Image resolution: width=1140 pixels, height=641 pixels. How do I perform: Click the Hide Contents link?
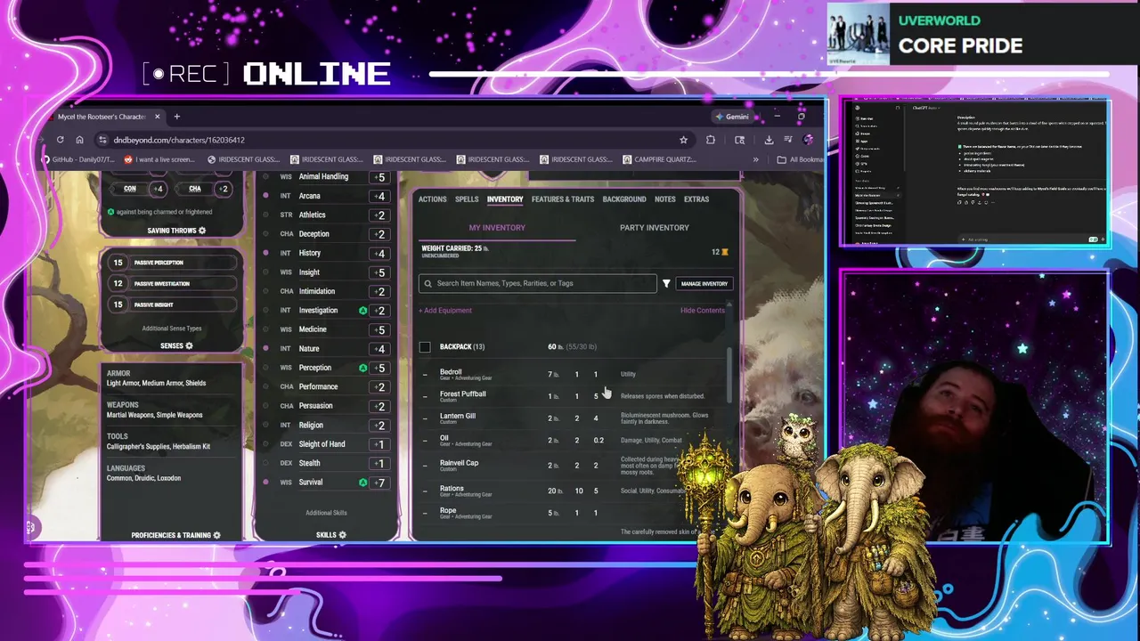click(703, 311)
